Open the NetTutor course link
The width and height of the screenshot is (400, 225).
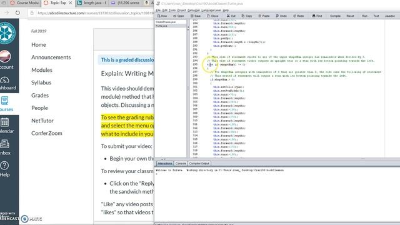(x=42, y=121)
